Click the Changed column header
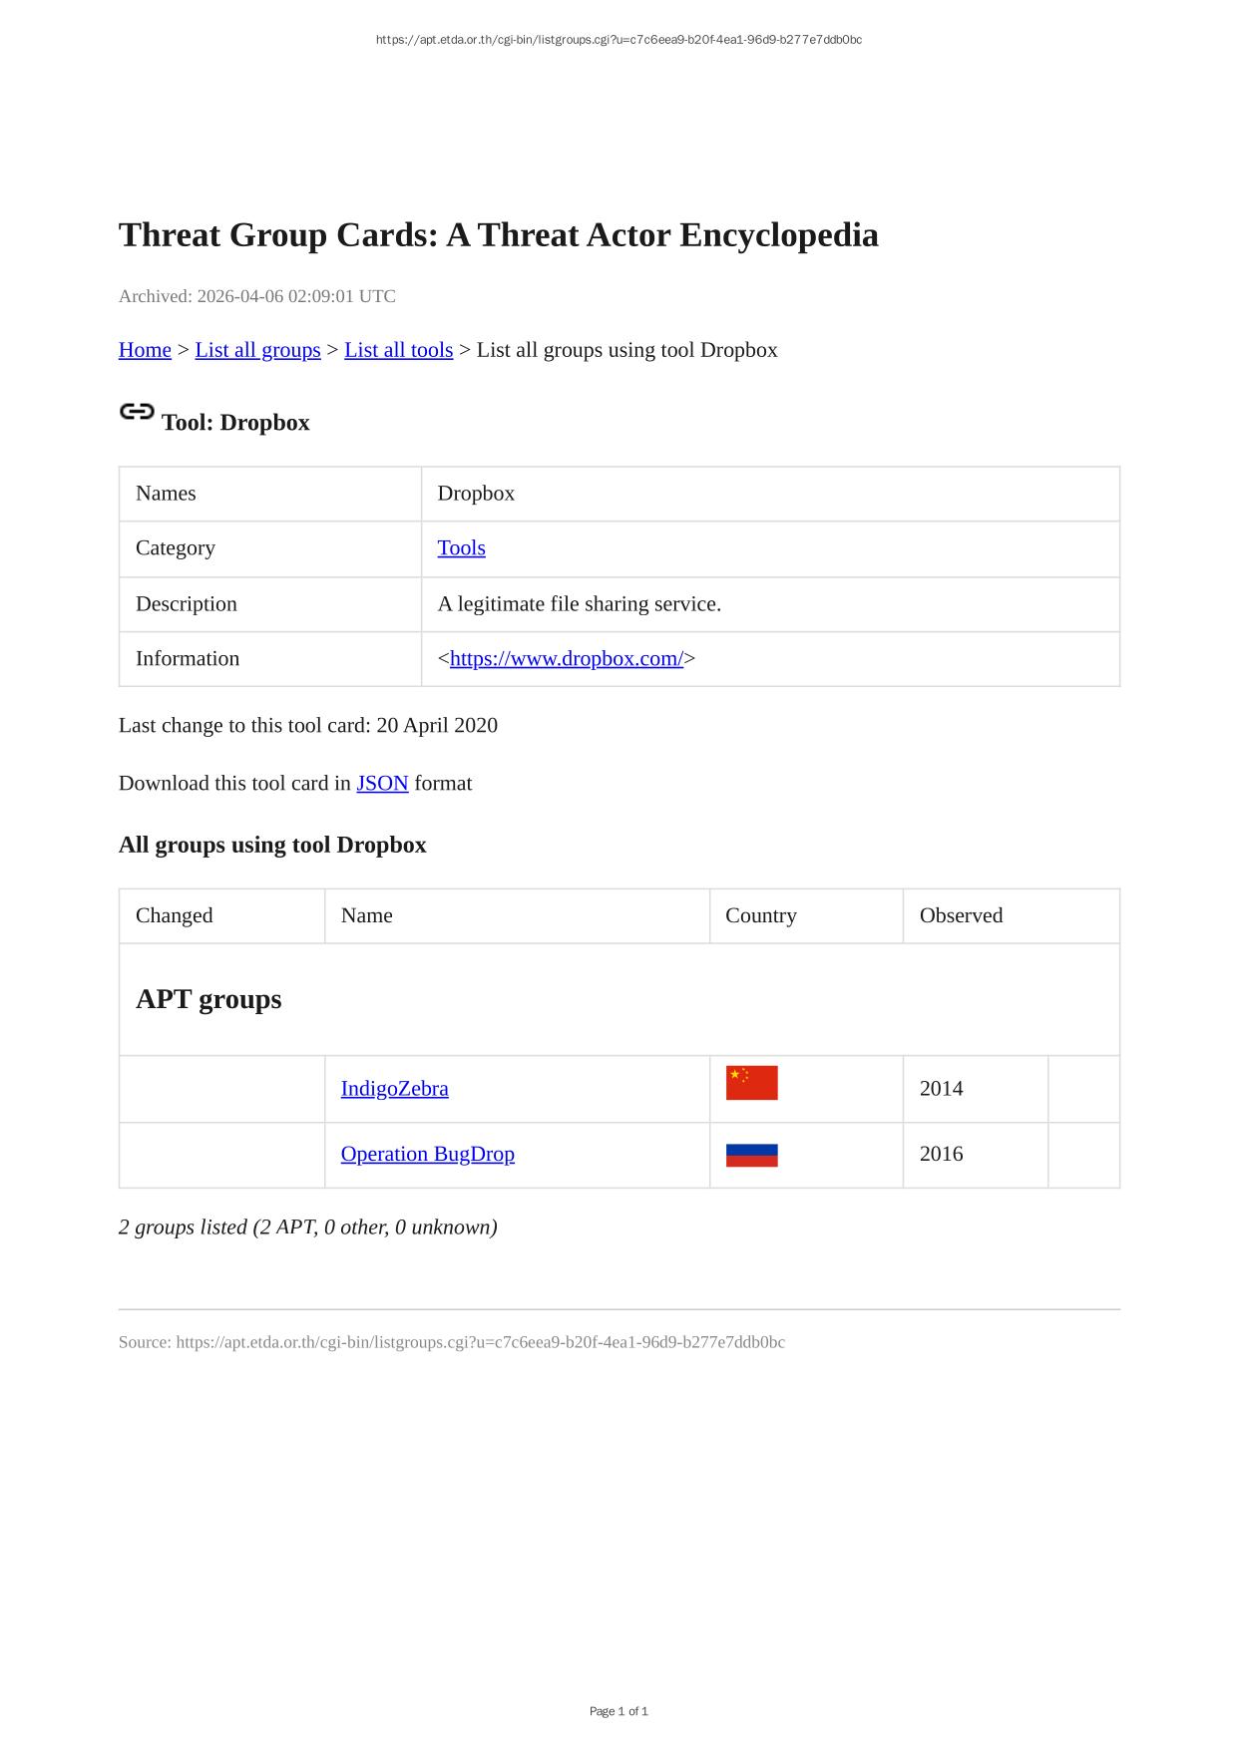The width and height of the screenshot is (1239, 1751). coord(174,915)
